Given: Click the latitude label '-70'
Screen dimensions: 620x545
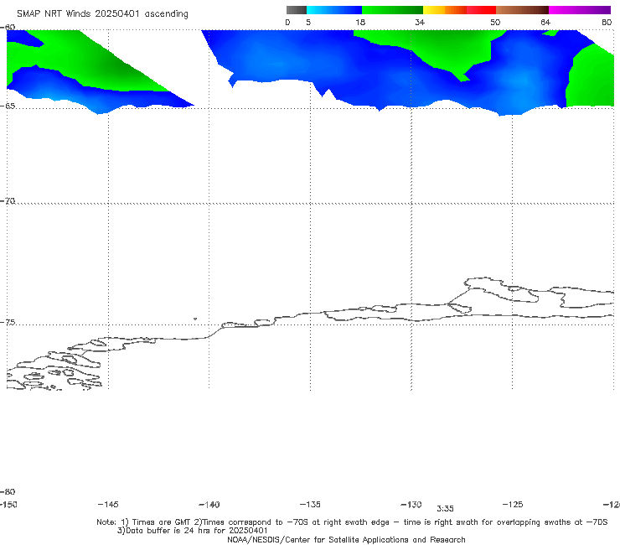Looking at the screenshot, I should tap(8, 200).
